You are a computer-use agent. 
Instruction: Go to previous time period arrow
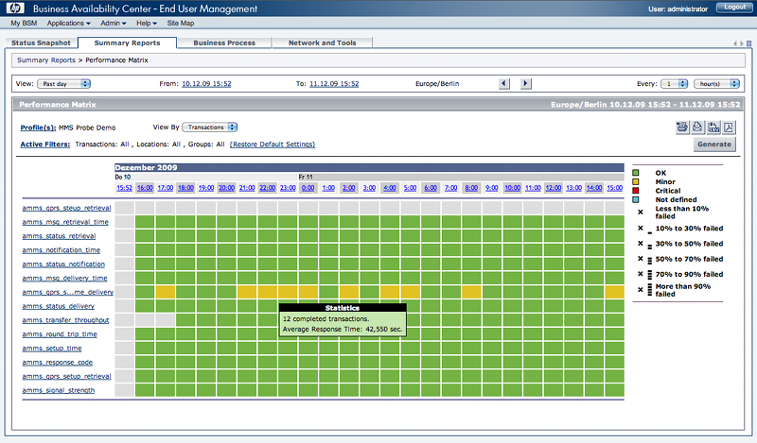[x=504, y=83]
